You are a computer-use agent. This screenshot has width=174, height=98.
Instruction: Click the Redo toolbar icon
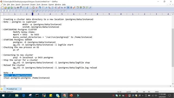click(43, 8)
